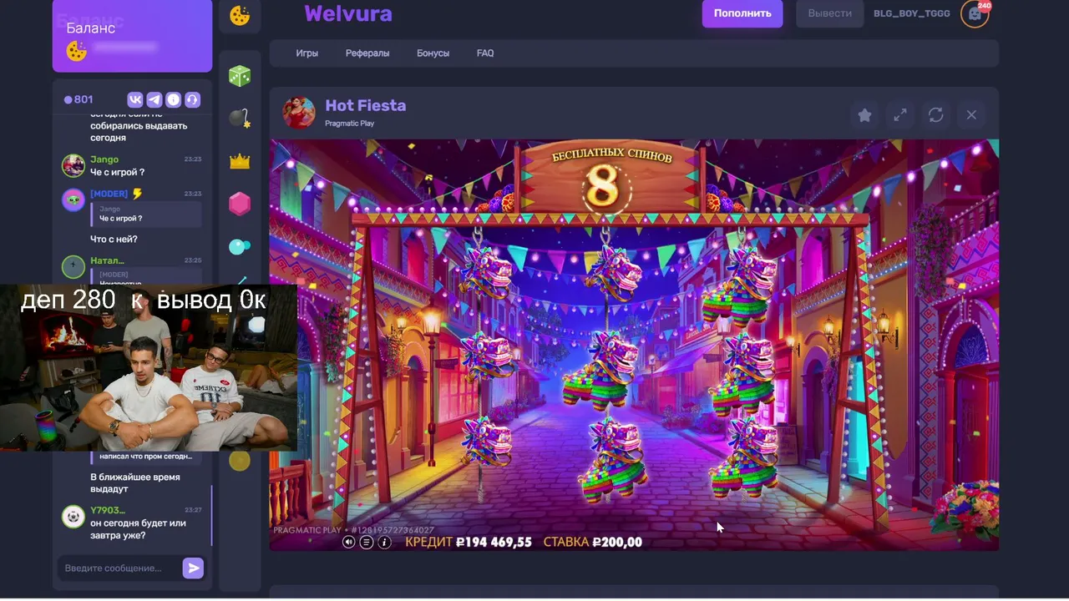Image resolution: width=1069 pixels, height=601 pixels.
Task: Open the FAQ tab
Action: click(485, 53)
